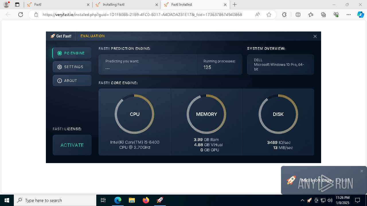
Task: Click the Fast! rocket tray icon
Action: [309, 200]
